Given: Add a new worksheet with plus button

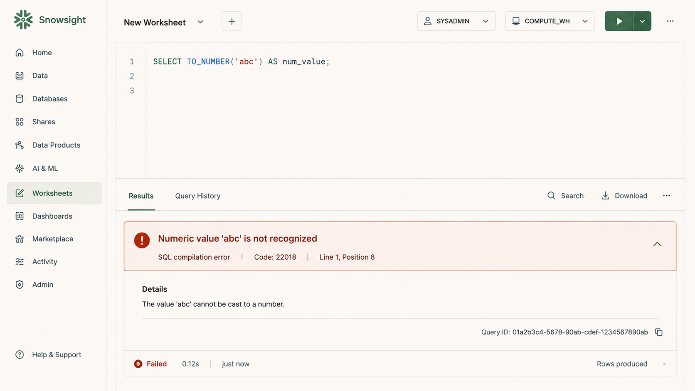Looking at the screenshot, I should [x=232, y=21].
